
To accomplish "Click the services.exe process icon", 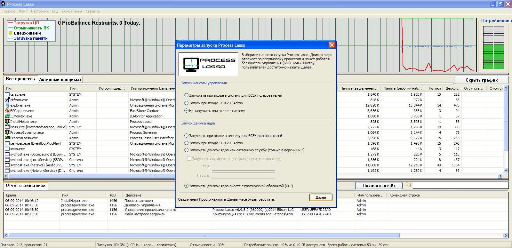I will [x=7, y=143].
